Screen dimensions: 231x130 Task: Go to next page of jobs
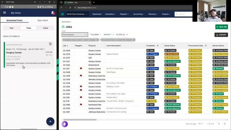225,124
